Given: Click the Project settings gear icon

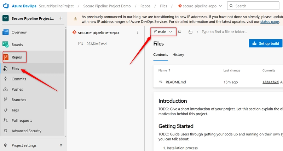Looking at the screenshot, I should click(x=6, y=145).
